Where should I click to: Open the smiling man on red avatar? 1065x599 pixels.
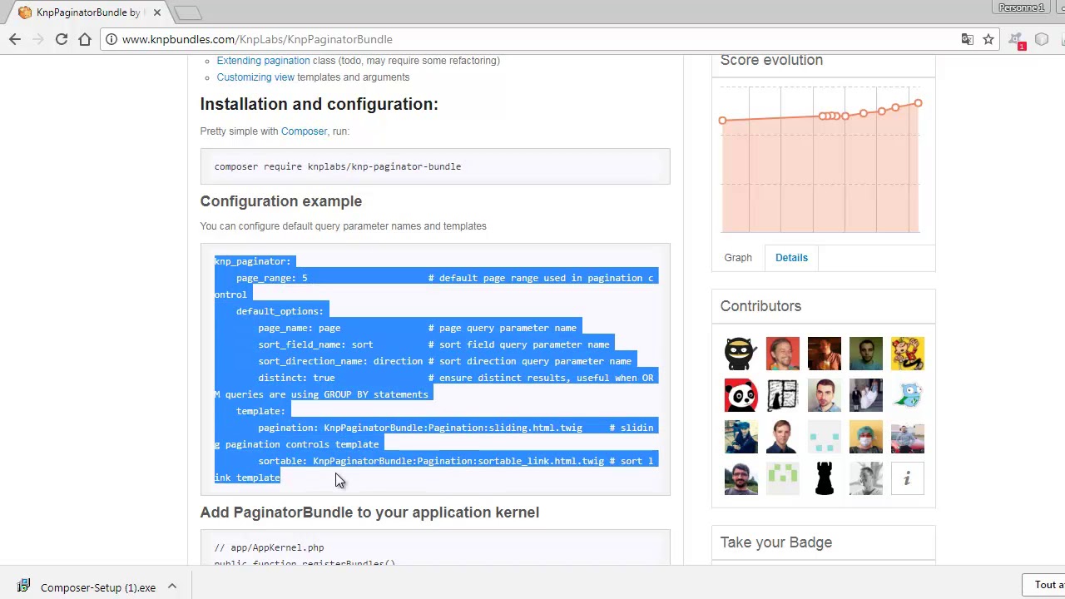[x=782, y=354]
